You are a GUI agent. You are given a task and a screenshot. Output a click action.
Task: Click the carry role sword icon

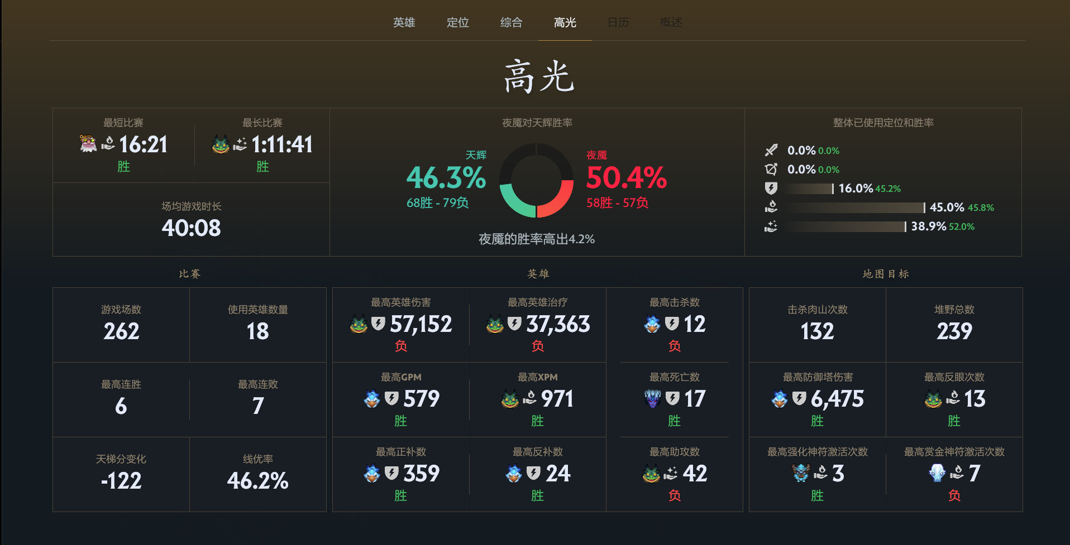pyautogui.click(x=771, y=150)
